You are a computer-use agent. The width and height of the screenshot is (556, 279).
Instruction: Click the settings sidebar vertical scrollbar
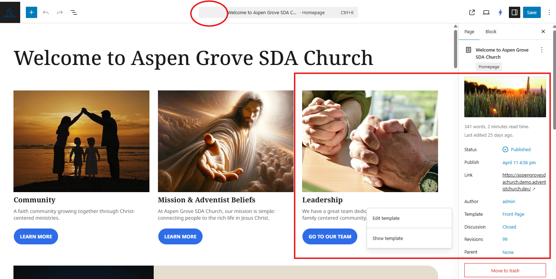(x=554, y=79)
